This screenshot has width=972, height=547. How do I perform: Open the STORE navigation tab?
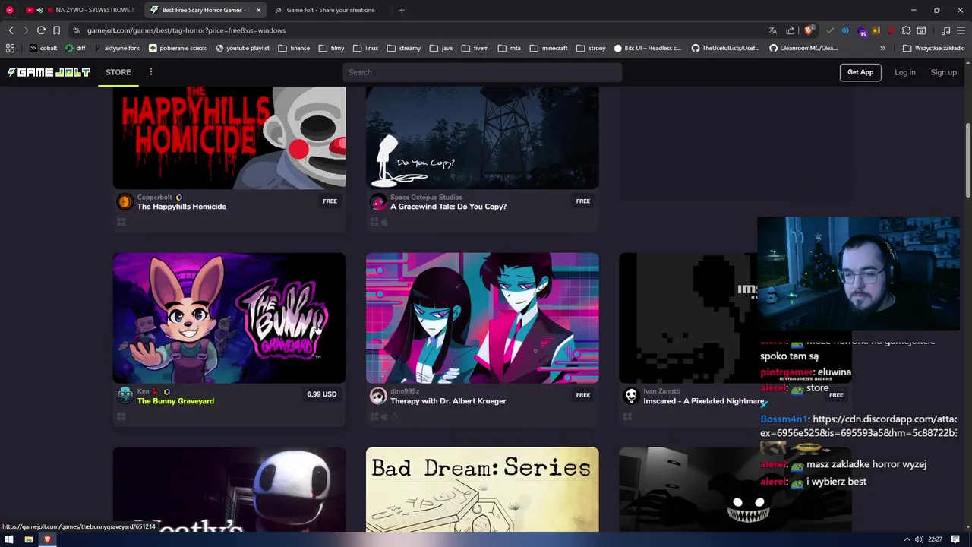pyautogui.click(x=118, y=72)
